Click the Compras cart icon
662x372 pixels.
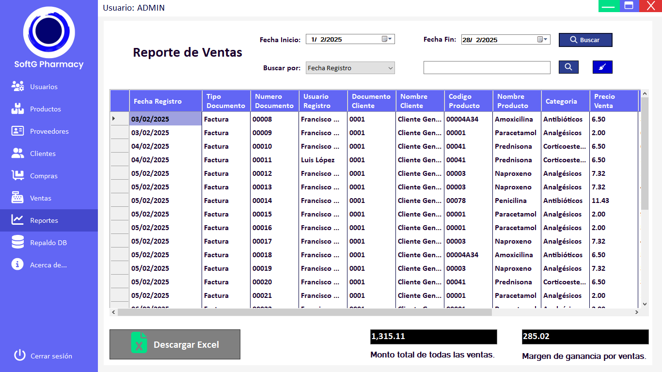(18, 176)
